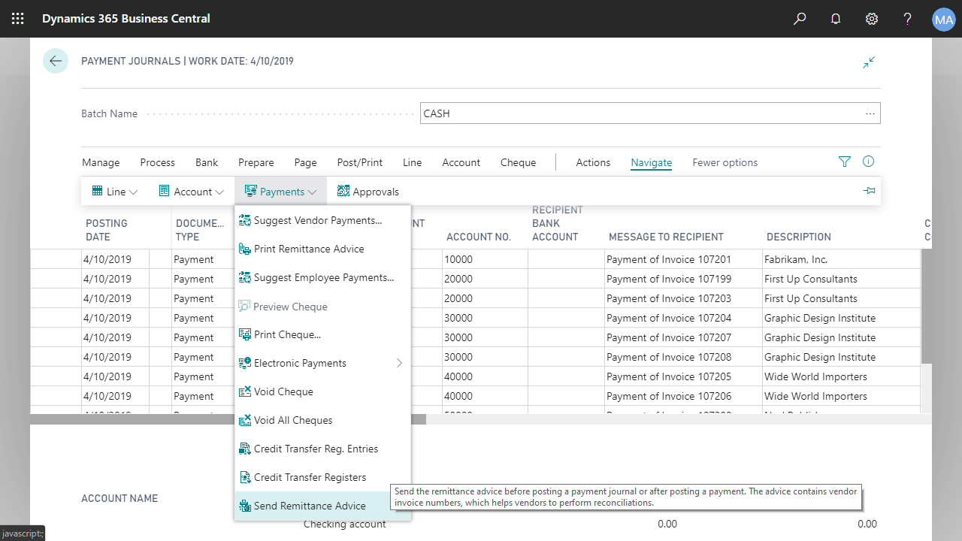The width and height of the screenshot is (962, 541).
Task: Select cell Payment of Invoice 107206
Action: (x=683, y=396)
